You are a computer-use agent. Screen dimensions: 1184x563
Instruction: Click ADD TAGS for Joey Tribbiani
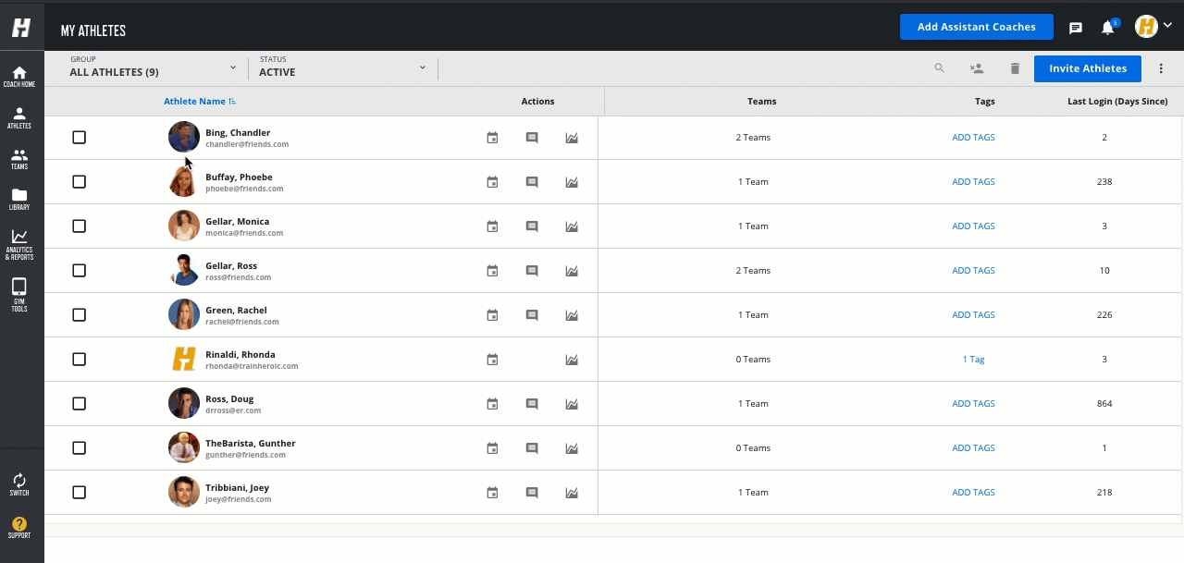click(x=973, y=493)
